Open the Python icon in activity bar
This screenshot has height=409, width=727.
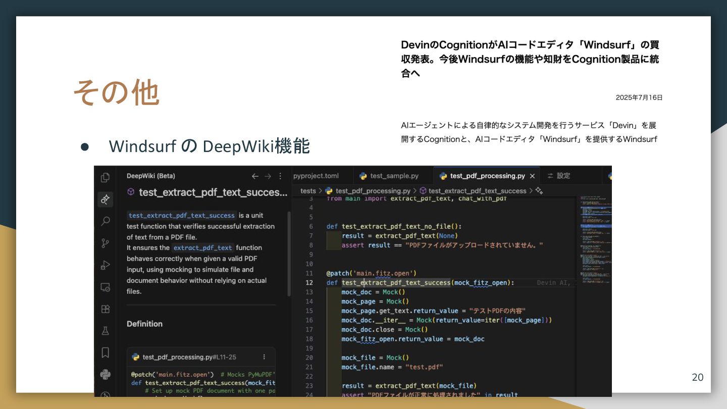tap(105, 374)
